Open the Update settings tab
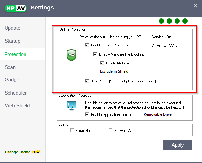 pos(12,28)
